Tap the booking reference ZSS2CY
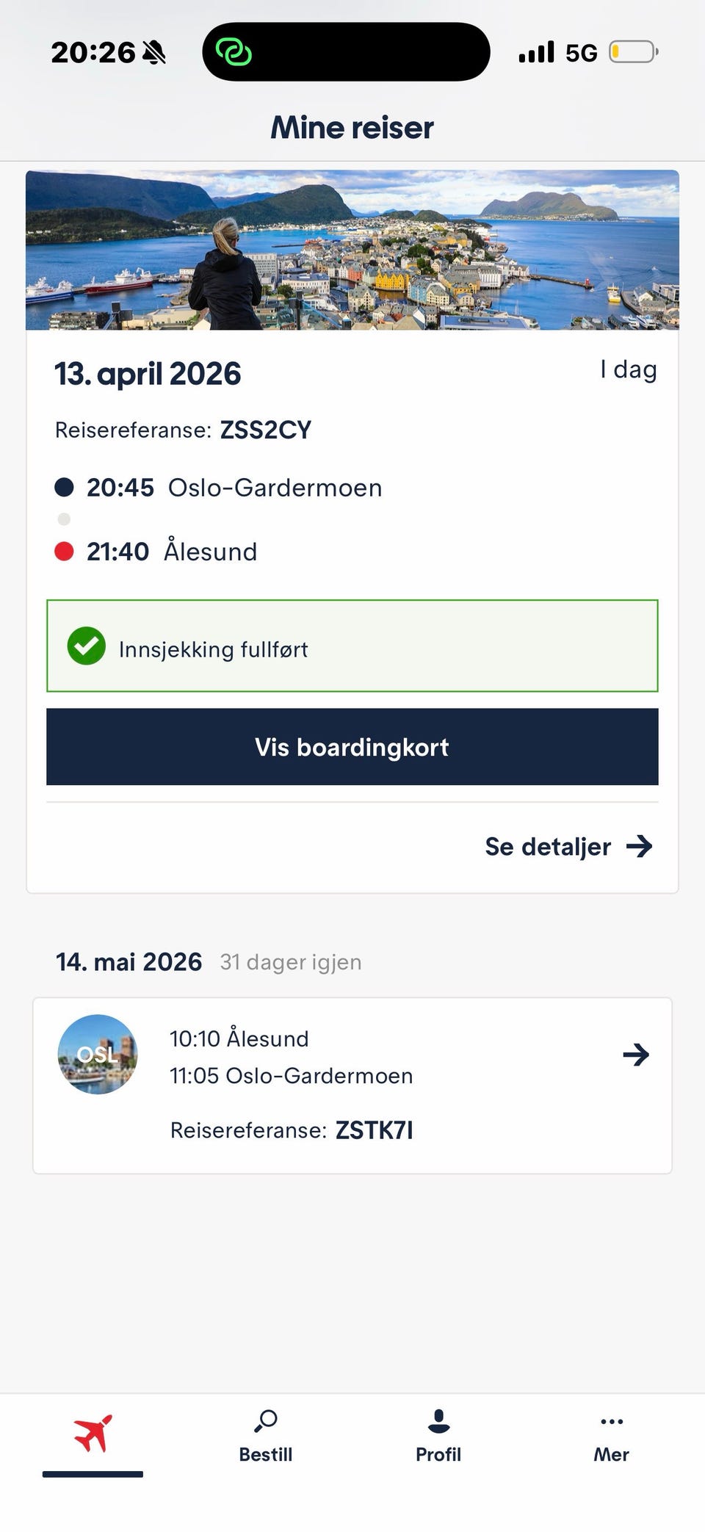 tap(266, 430)
